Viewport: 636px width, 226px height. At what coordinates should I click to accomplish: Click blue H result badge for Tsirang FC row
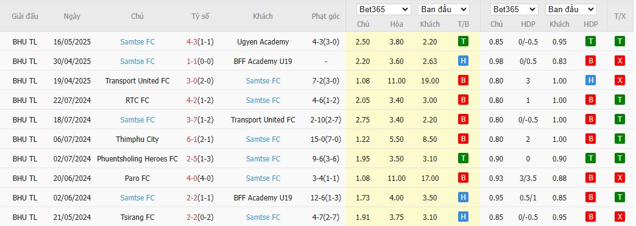tap(463, 217)
